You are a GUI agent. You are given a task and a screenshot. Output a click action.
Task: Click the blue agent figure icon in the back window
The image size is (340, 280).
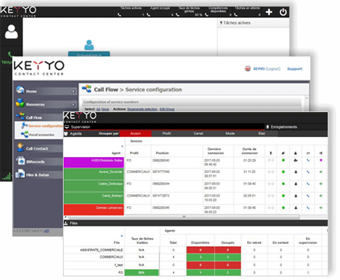point(89,45)
